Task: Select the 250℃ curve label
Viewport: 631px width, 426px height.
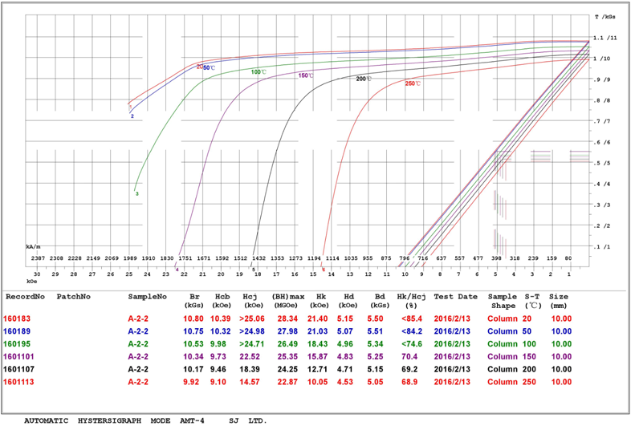Action: pos(412,83)
